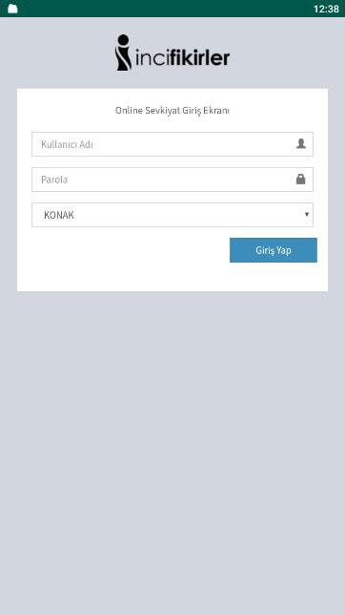Image resolution: width=345 pixels, height=615 pixels.
Task: Tap the incifikirler figure logo icon
Action: (x=123, y=53)
